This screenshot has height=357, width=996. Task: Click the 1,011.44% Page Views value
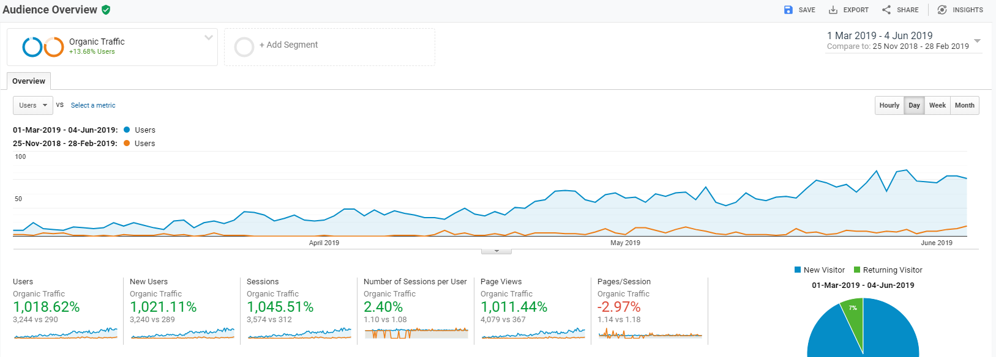pyautogui.click(x=514, y=307)
